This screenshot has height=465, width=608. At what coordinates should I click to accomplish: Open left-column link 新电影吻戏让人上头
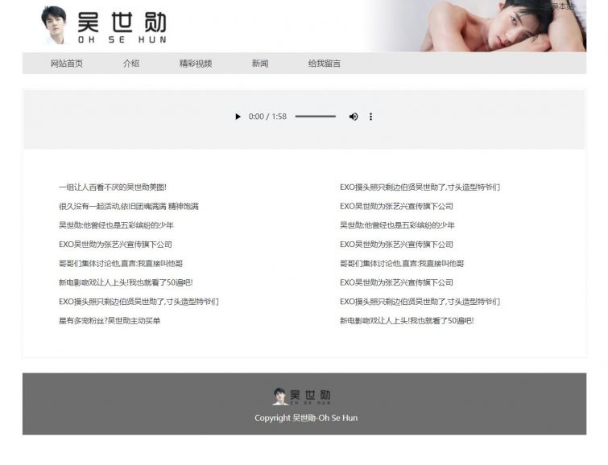pyautogui.click(x=126, y=282)
